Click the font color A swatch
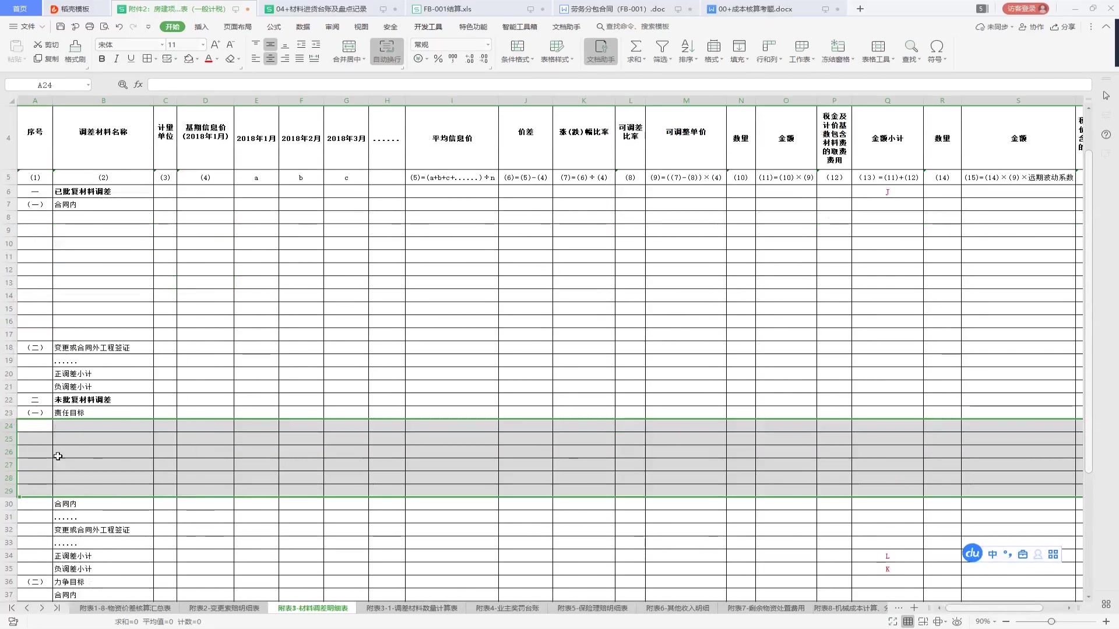Screen dimensions: 1119x629 (209, 59)
